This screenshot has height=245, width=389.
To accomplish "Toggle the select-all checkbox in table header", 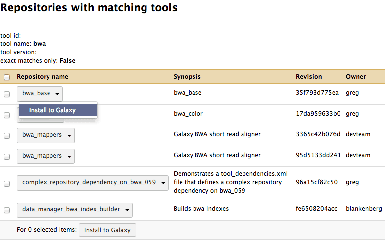I will (x=7, y=77).
